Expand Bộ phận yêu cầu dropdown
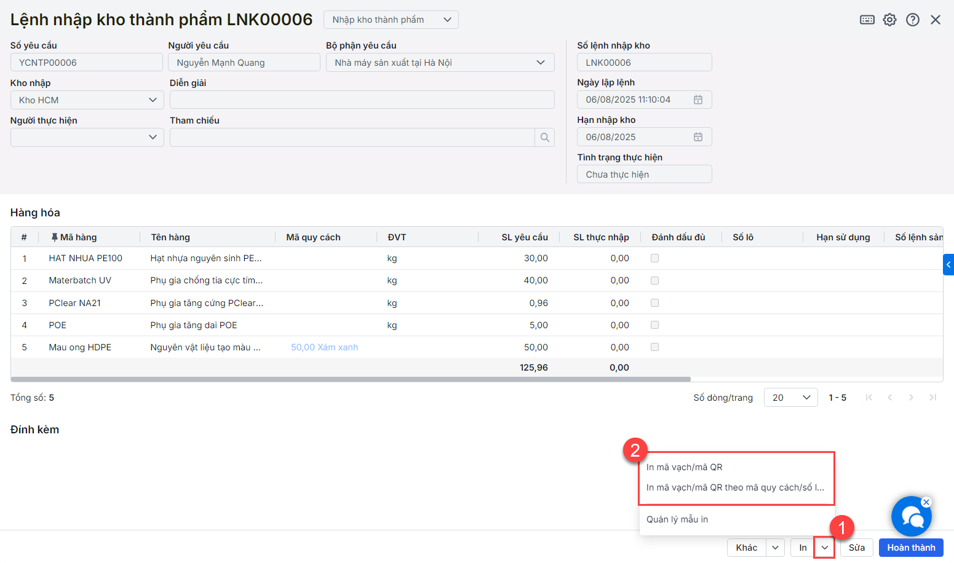The height and width of the screenshot is (563, 954). (x=440, y=63)
